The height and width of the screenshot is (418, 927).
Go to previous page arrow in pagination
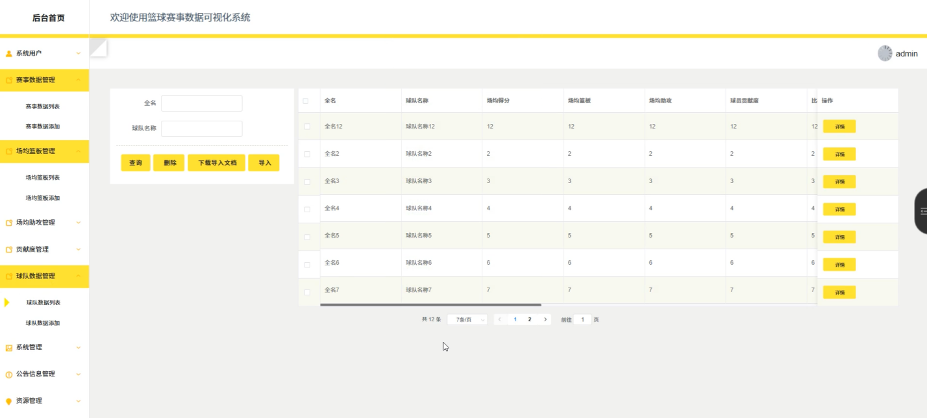[499, 319]
